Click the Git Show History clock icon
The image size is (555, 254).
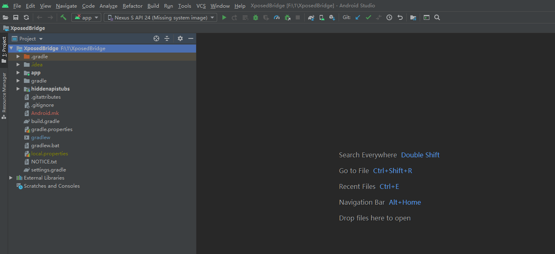click(x=389, y=17)
